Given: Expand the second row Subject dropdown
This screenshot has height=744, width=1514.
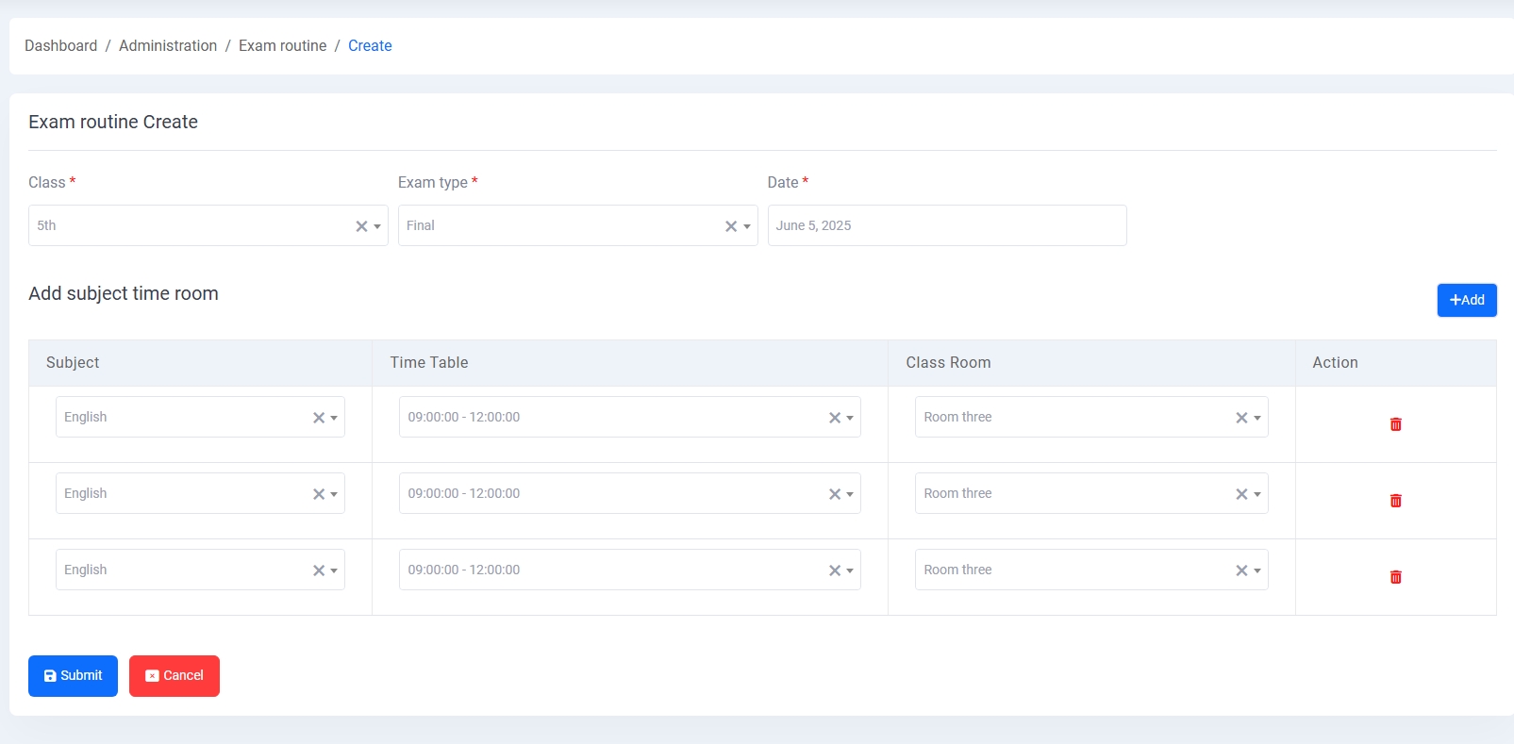Looking at the screenshot, I should point(179,494).
